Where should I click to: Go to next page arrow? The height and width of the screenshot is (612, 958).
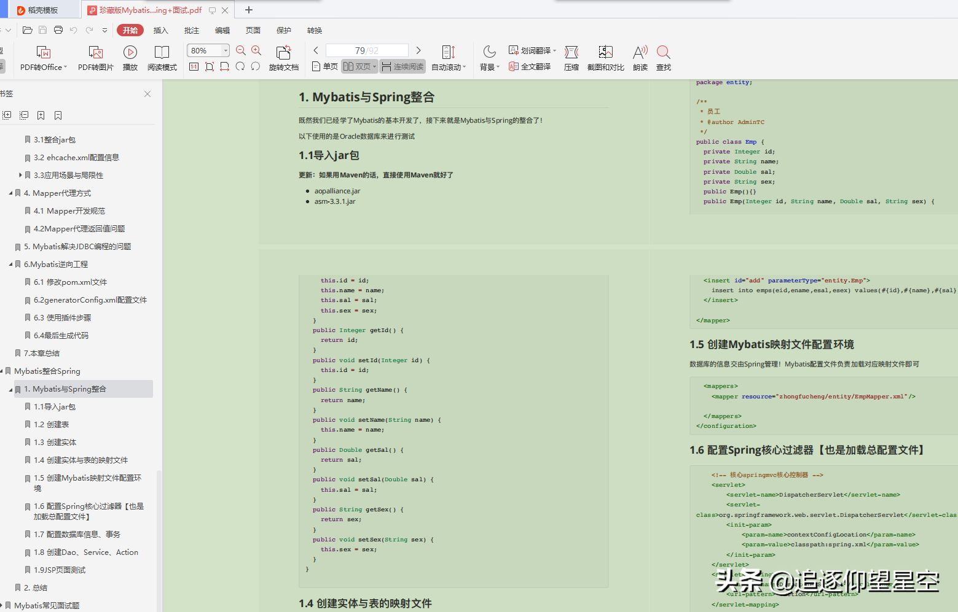tap(418, 50)
